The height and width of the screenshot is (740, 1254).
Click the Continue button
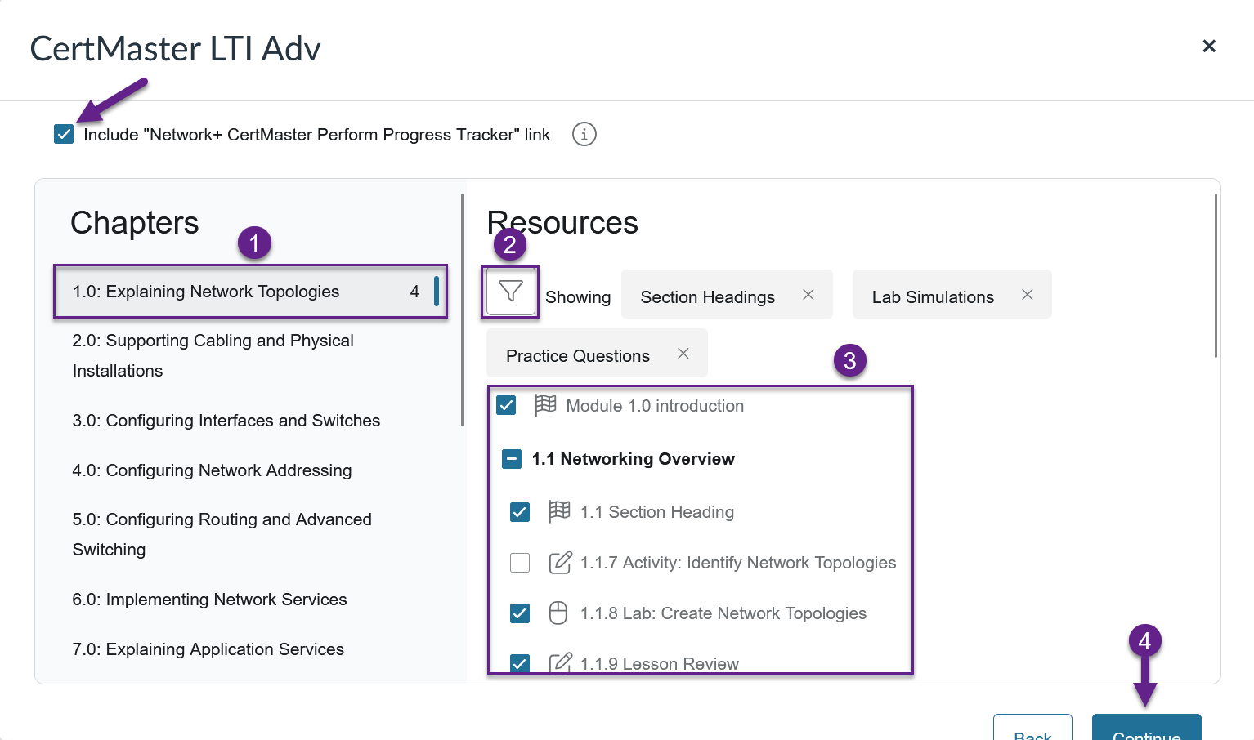pyautogui.click(x=1147, y=728)
